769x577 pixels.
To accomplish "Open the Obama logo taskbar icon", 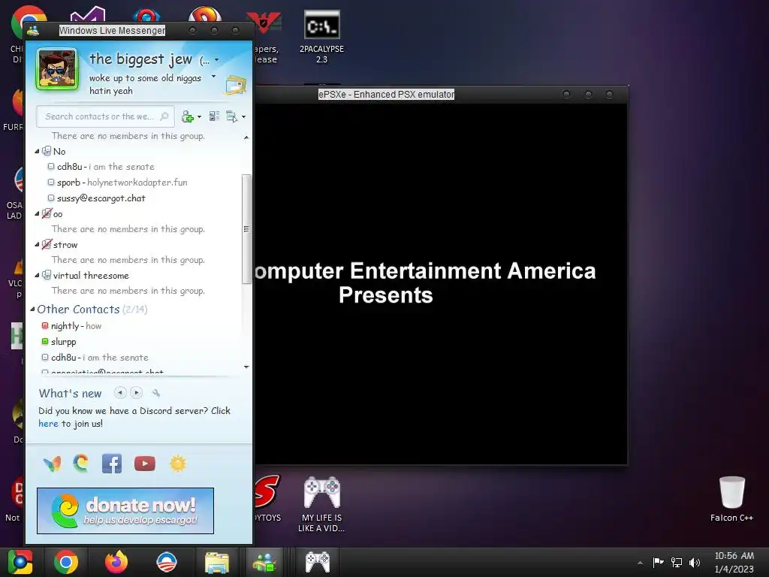I will click(x=166, y=562).
